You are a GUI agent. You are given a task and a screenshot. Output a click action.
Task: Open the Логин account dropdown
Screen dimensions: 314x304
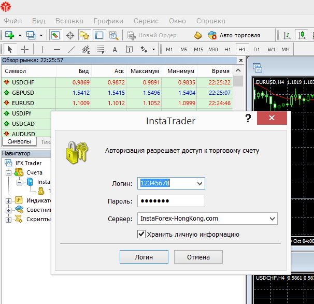[x=199, y=183]
